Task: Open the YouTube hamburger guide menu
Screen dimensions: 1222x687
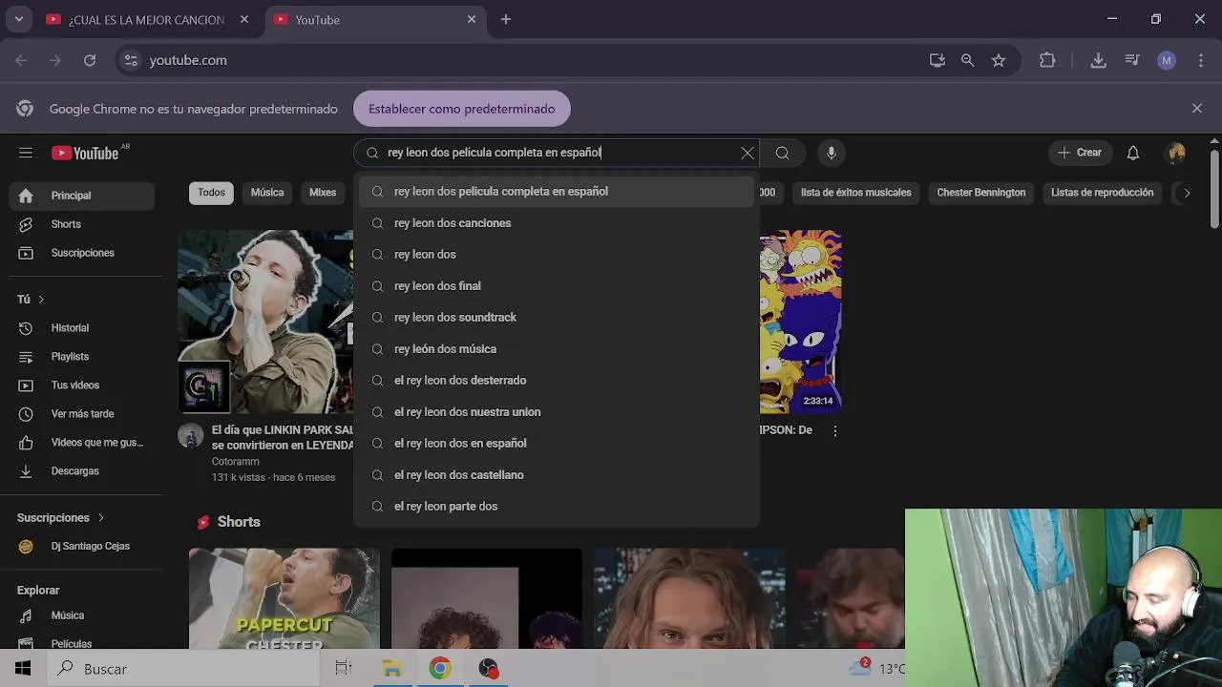Action: coord(26,153)
